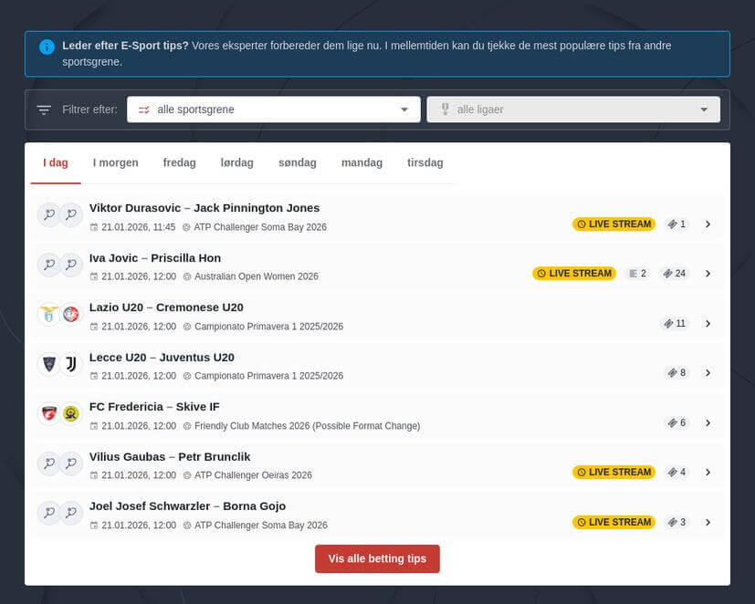Screen dimensions: 755x604
Task: Select the 'søndag' day tab
Action: [297, 162]
